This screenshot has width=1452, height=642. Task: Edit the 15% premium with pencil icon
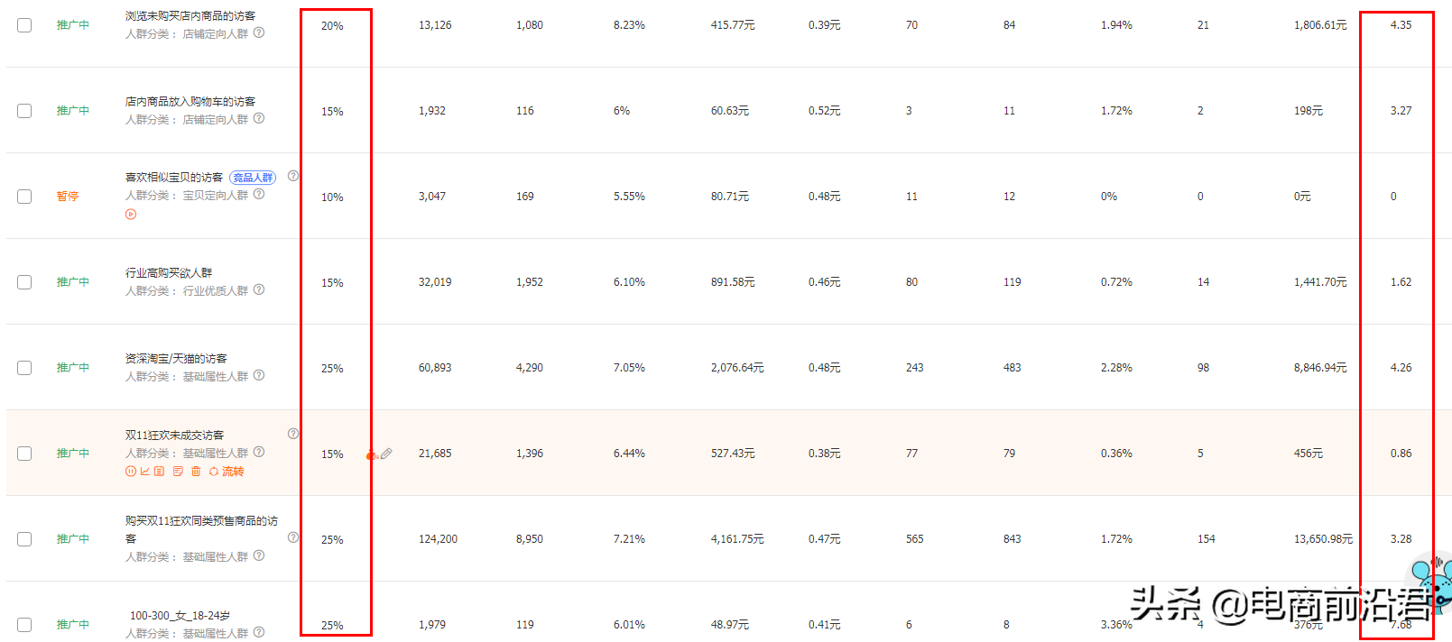(386, 454)
